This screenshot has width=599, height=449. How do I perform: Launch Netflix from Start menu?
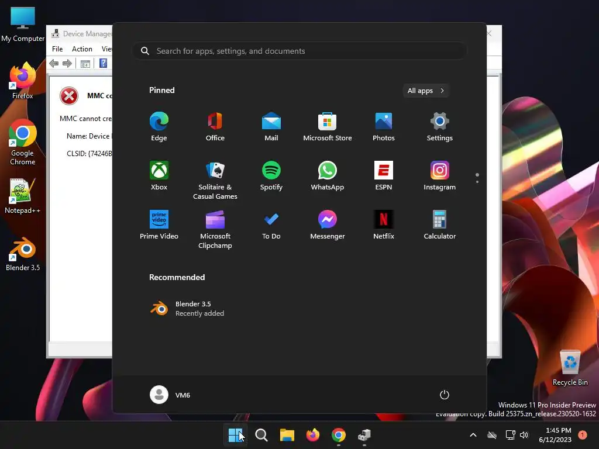[x=384, y=225]
